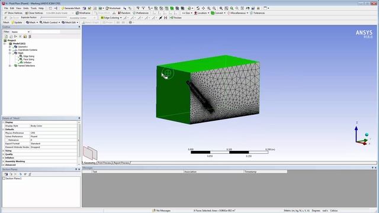This screenshot has height=213, width=379.
Task: Select Edge Sizing in the outline
Action: point(28,56)
